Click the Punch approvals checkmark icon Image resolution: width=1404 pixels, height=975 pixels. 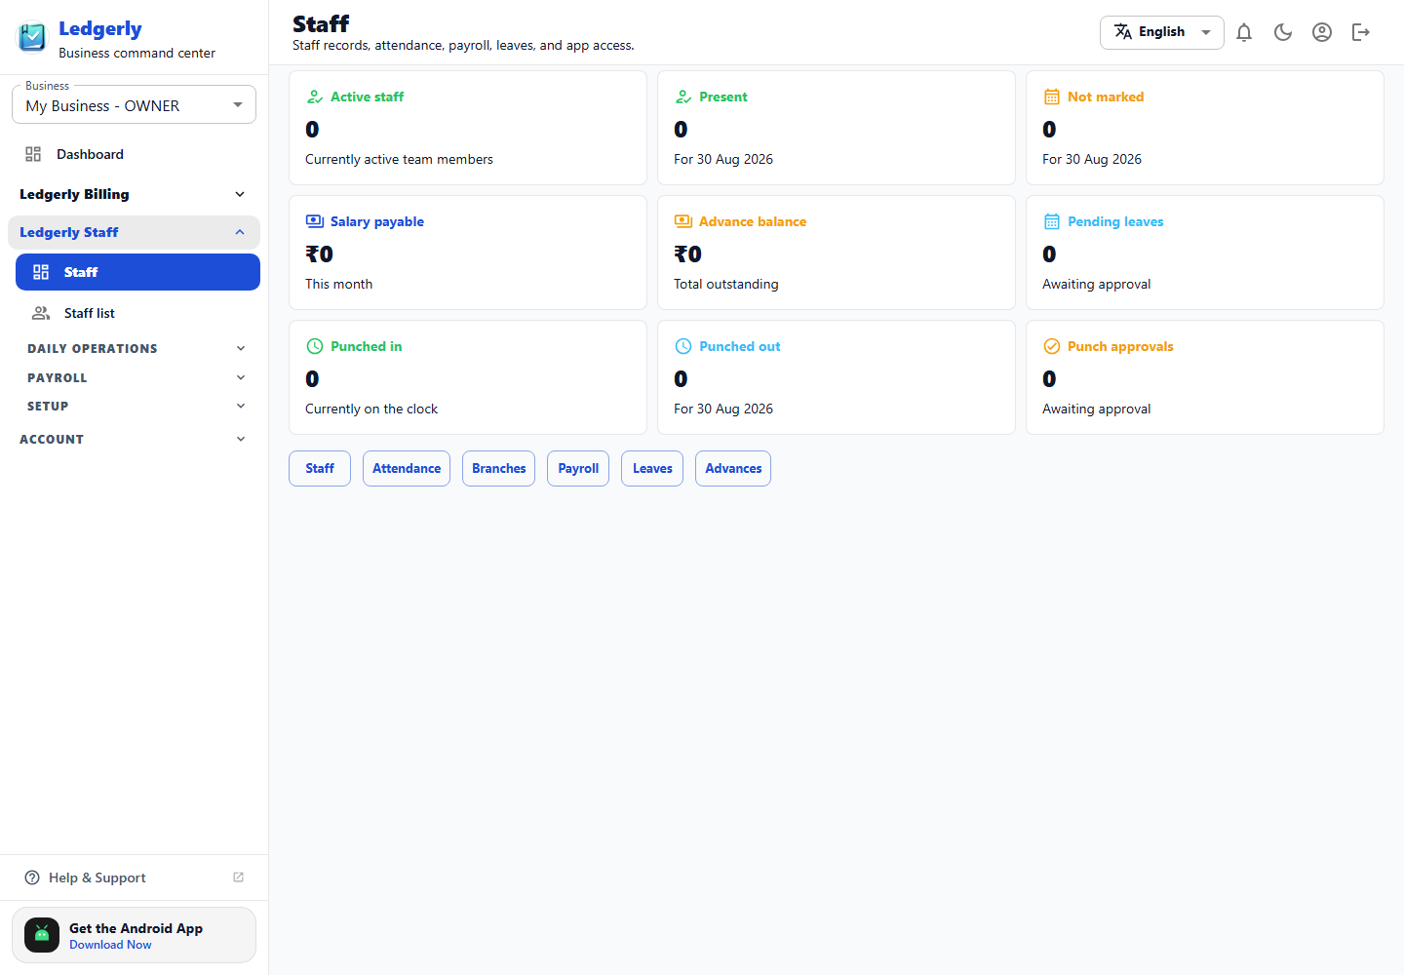(x=1052, y=346)
